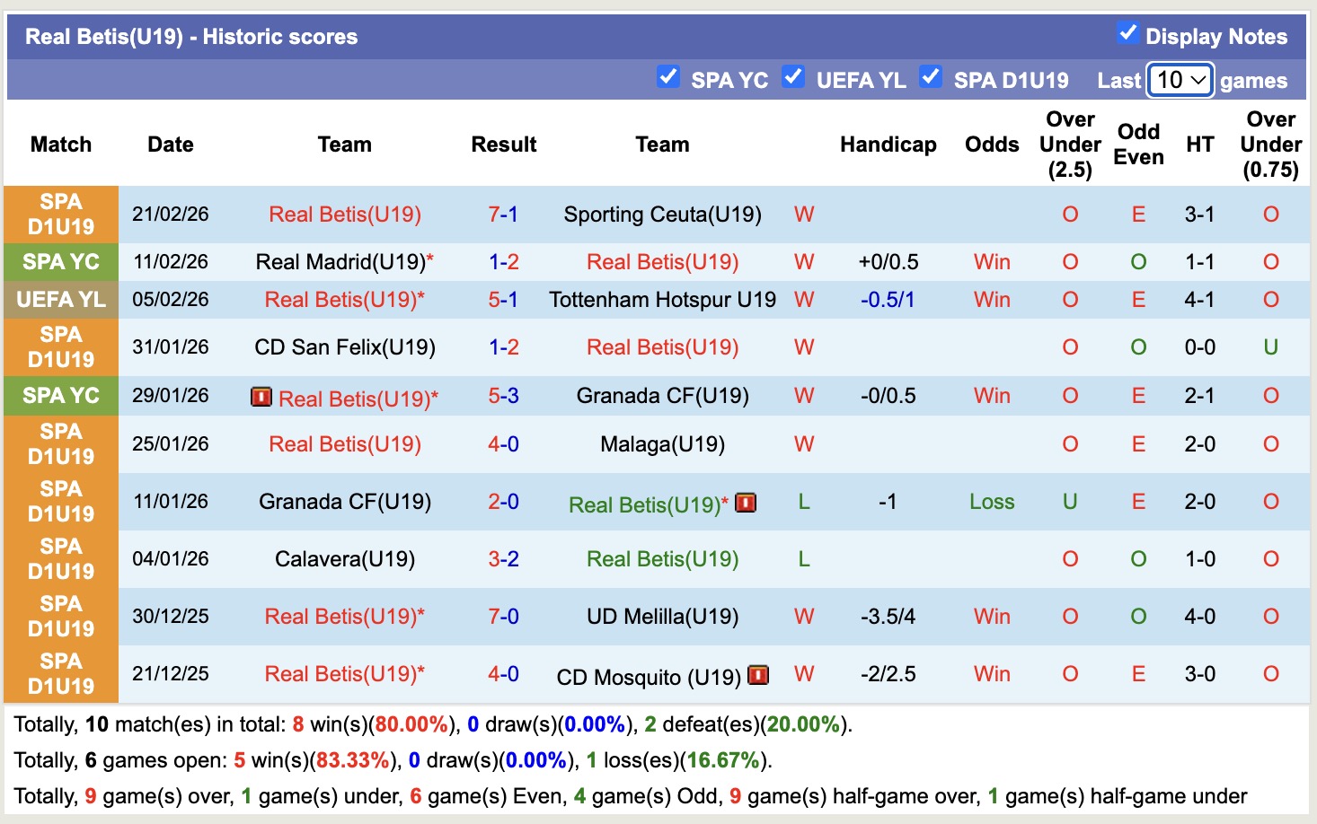
Task: Open the 7-1 result against Sporting Ceuta
Action: click(x=503, y=215)
